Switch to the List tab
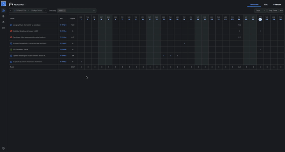285x152 pixels. (266, 4)
